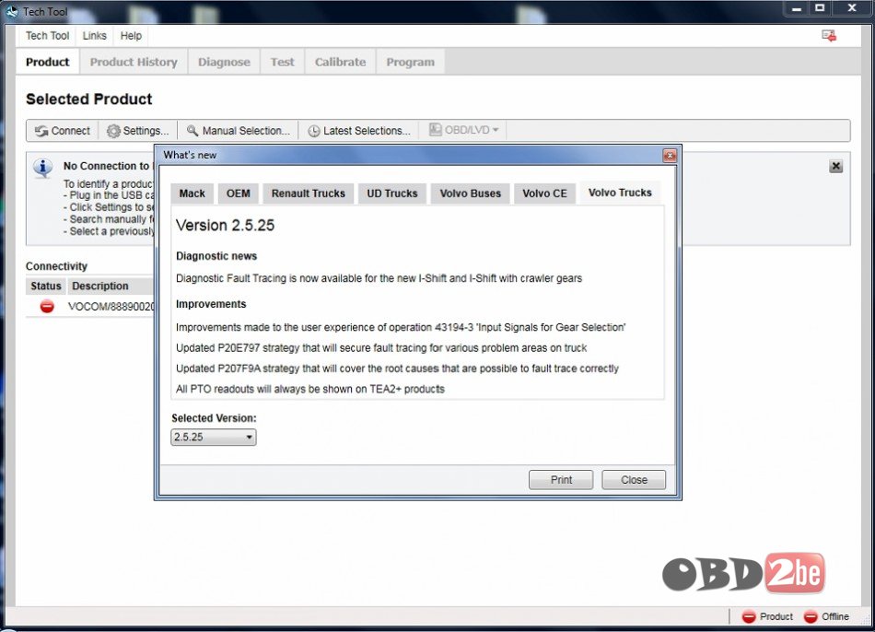This screenshot has height=632, width=875.
Task: Switch to the Mack tab
Action: 192,193
